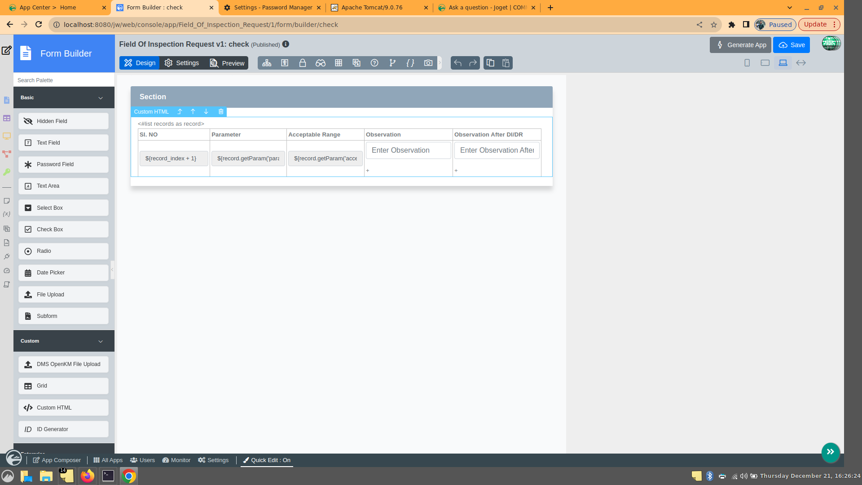Click the Search Palette input field
The width and height of the screenshot is (862, 485).
(64, 80)
